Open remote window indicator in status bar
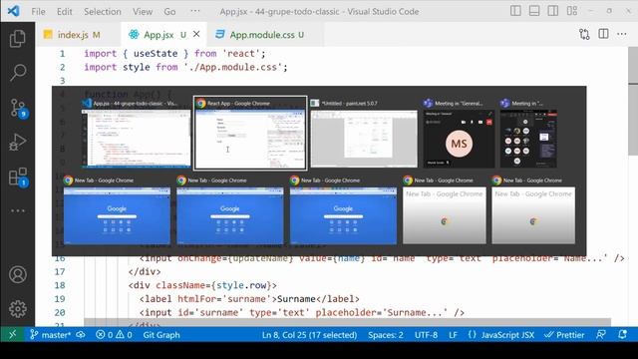Viewport: 638px width, 359px height. pos(12,335)
